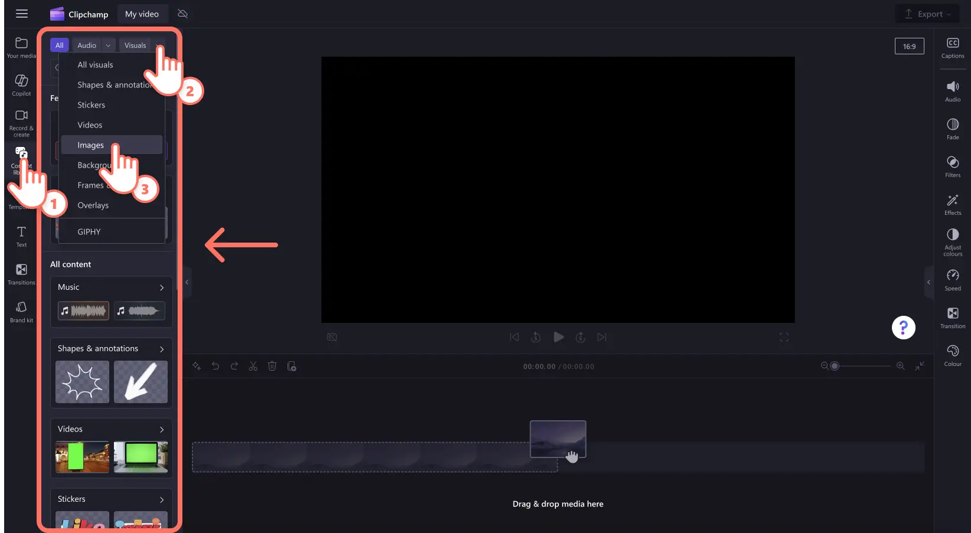Screen dimensions: 971x533
Task: Select GIPHY in the visuals menu
Action: coord(89,232)
